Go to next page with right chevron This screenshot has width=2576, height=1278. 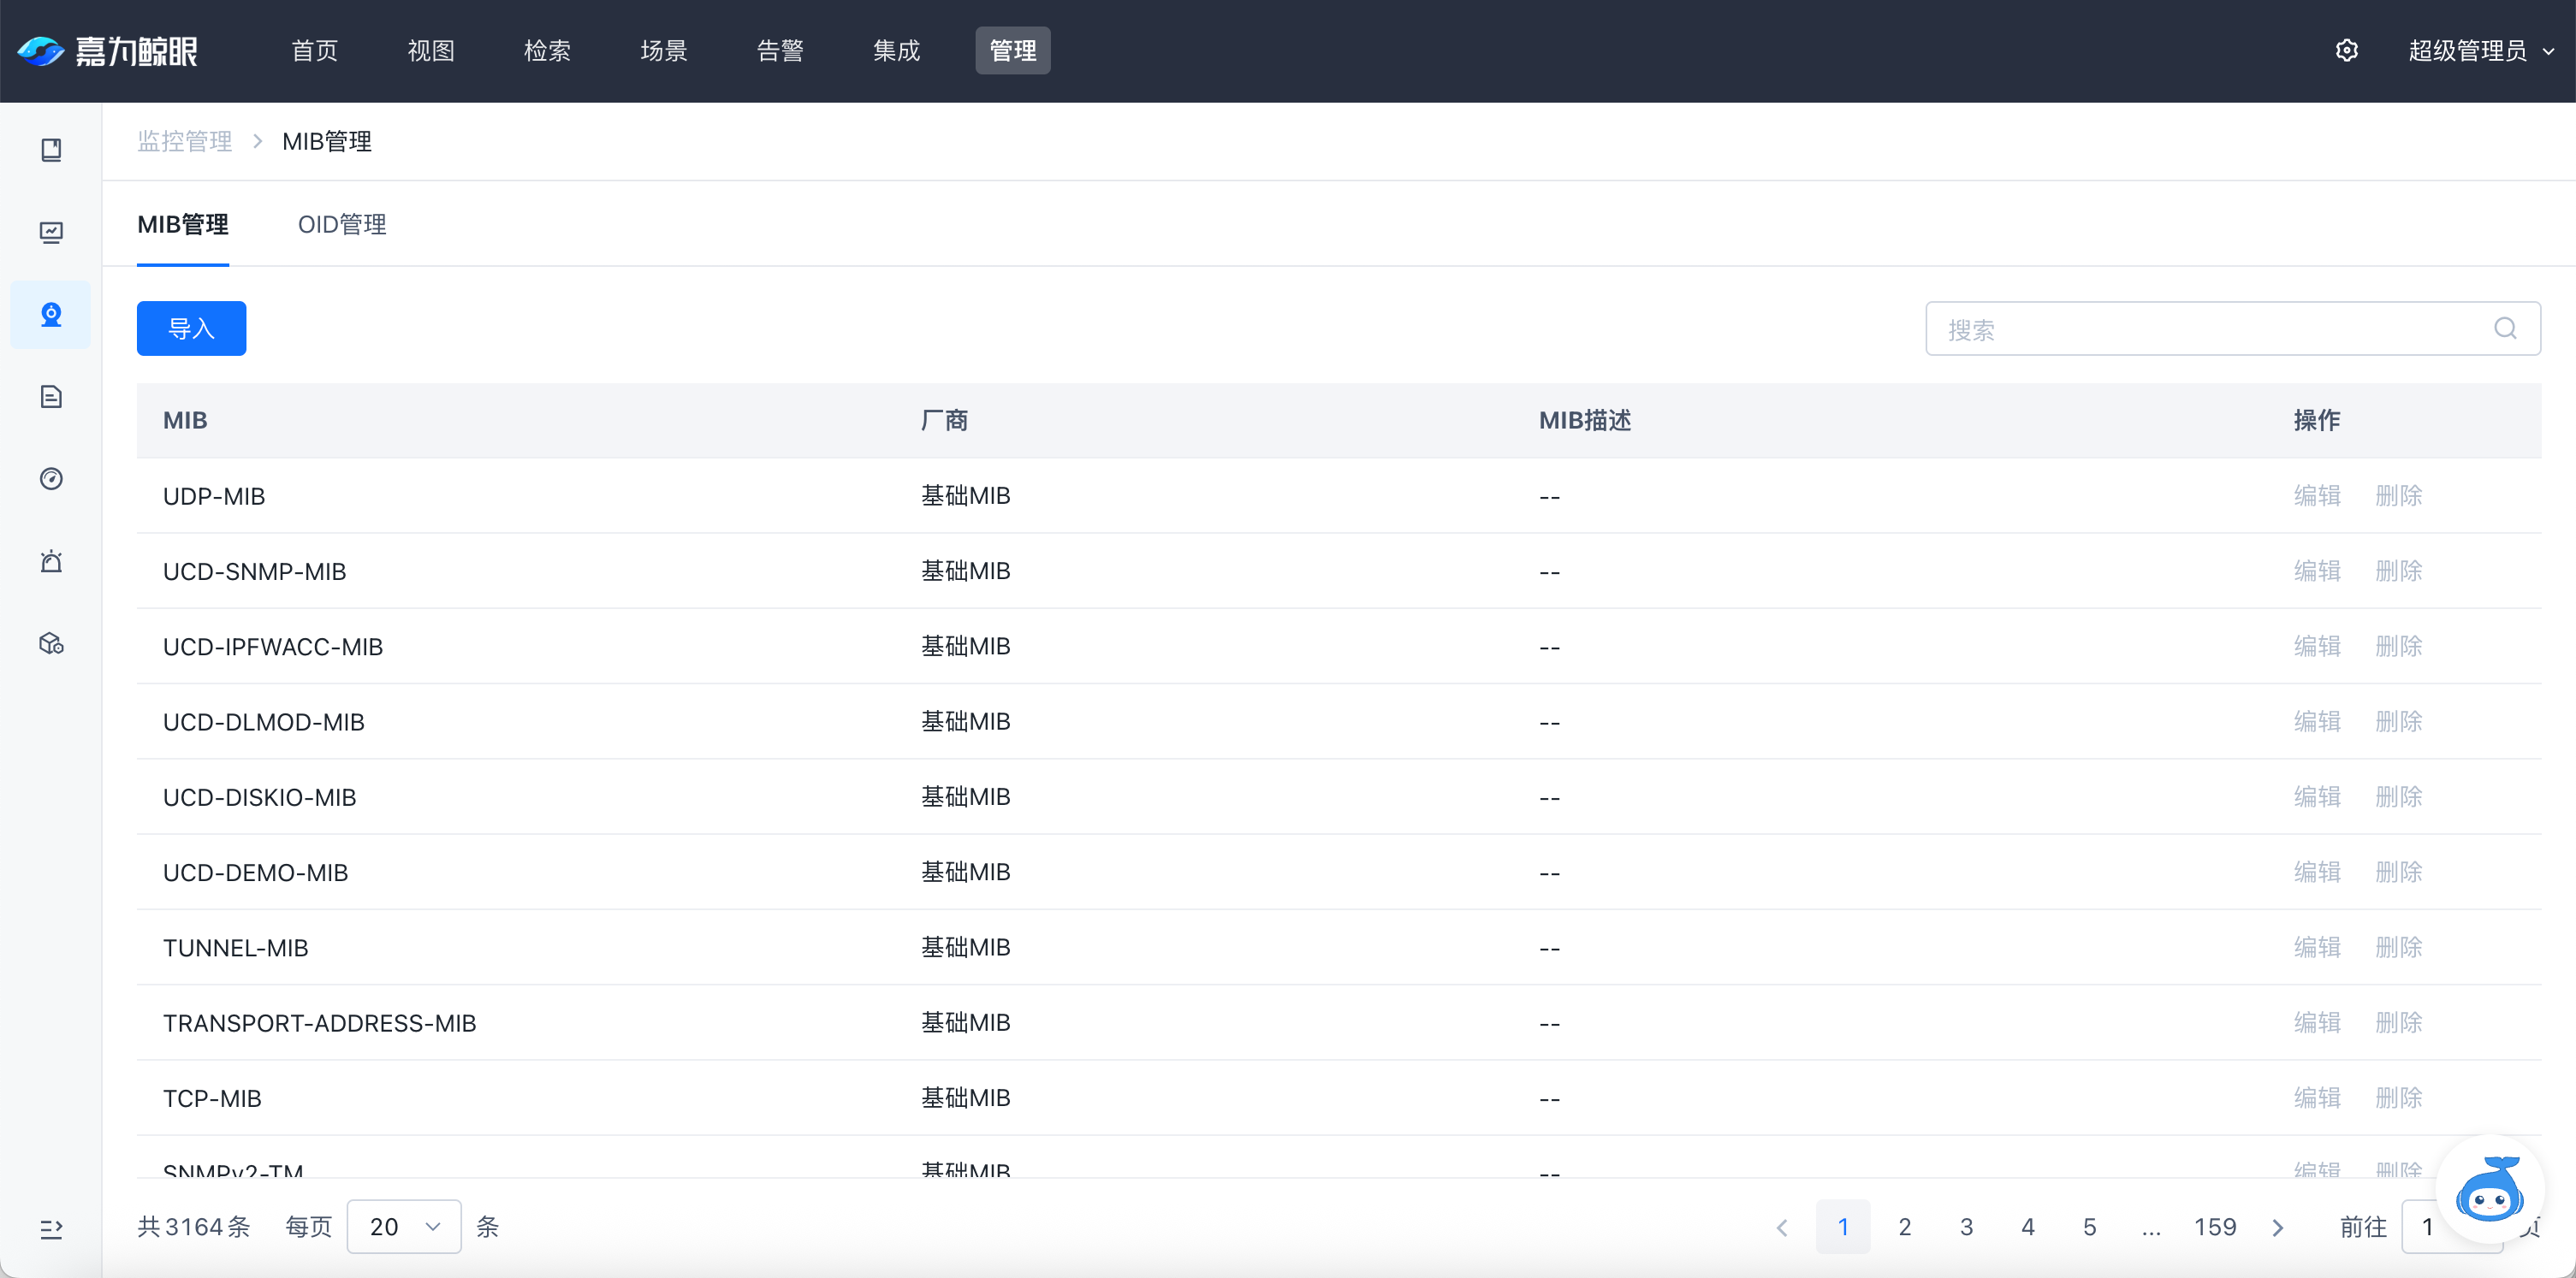pos(2278,1227)
